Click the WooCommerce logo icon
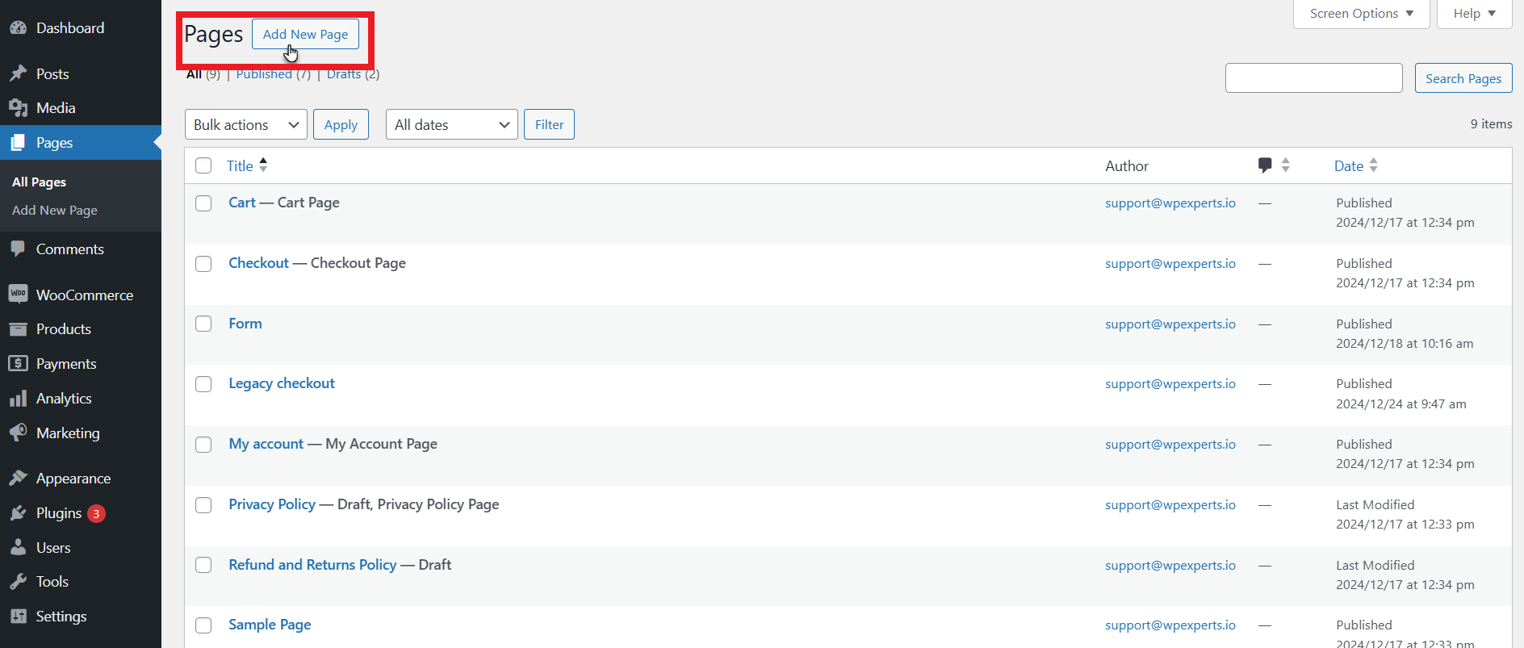This screenshot has width=1524, height=648. coord(18,294)
